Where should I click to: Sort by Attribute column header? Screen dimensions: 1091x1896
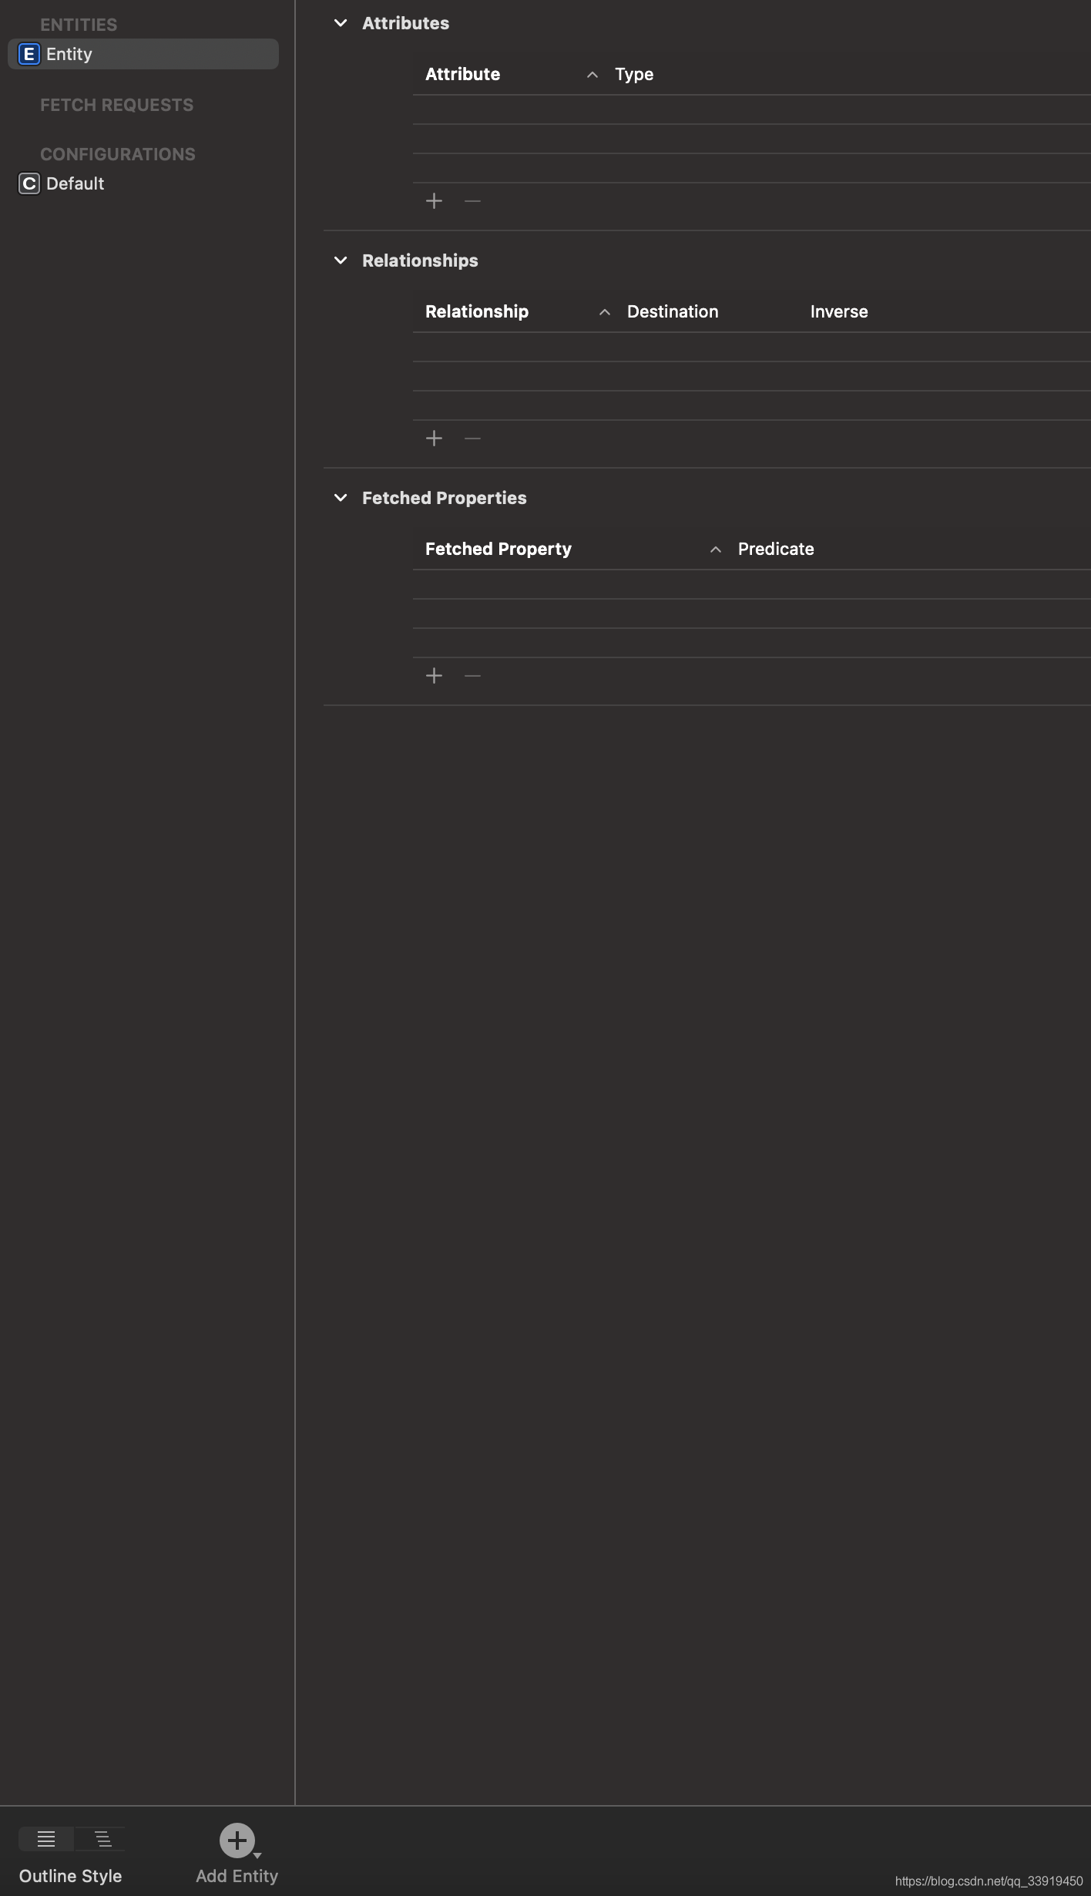462,74
